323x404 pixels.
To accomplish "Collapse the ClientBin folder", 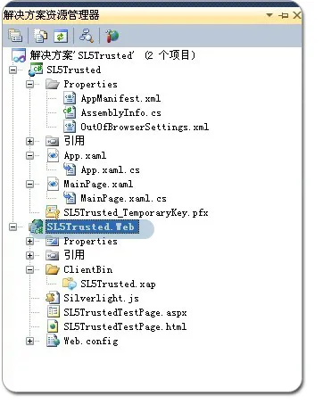I will pyautogui.click(x=29, y=269).
